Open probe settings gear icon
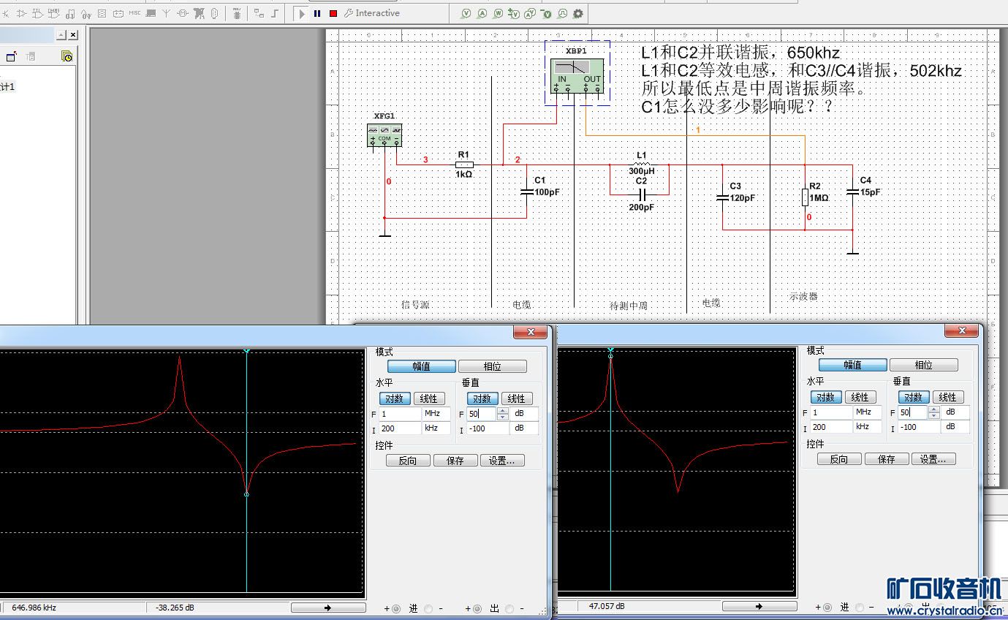 [x=578, y=13]
